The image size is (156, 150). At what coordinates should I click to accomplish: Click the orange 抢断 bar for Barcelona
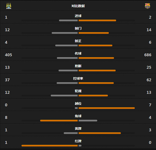pyautogui.click(x=97, y=71)
